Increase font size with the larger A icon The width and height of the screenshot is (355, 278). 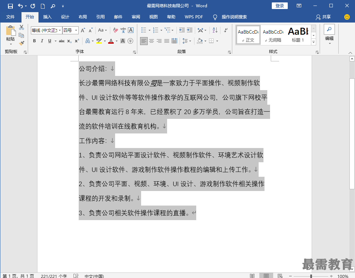tap(83, 30)
